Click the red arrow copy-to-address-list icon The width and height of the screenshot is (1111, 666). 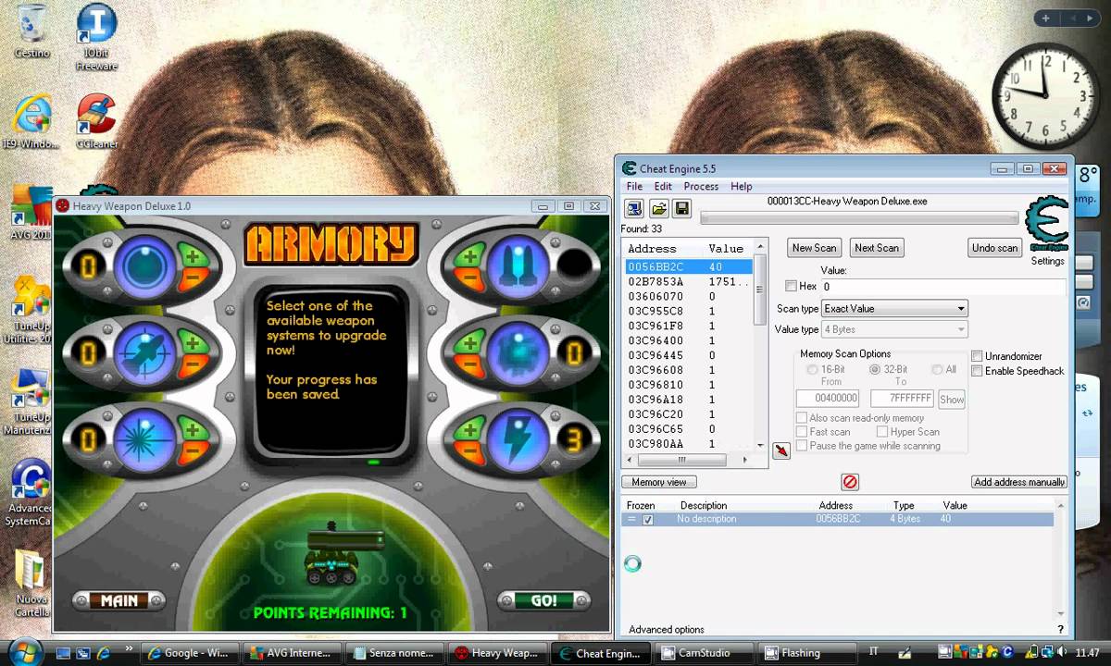pos(781,450)
